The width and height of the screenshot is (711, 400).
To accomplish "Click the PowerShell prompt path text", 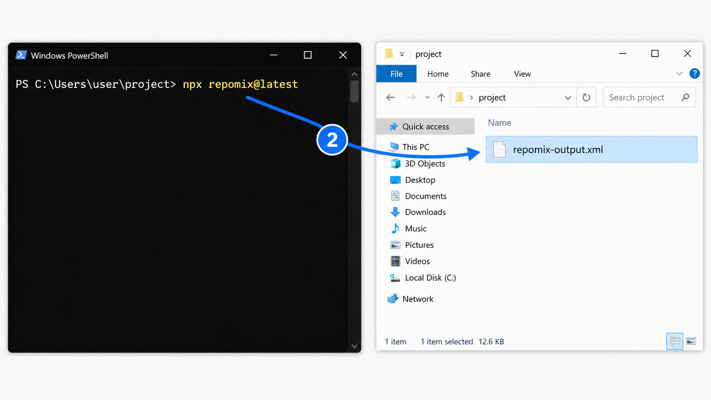I will [96, 84].
